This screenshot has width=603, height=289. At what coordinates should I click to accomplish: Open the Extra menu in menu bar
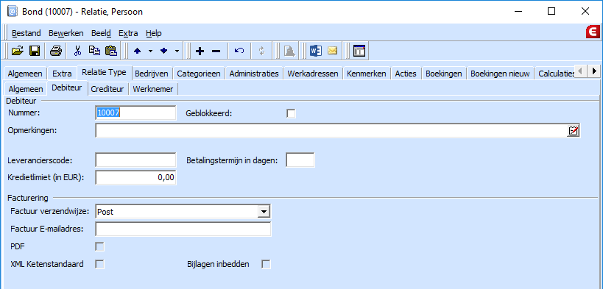(x=128, y=33)
